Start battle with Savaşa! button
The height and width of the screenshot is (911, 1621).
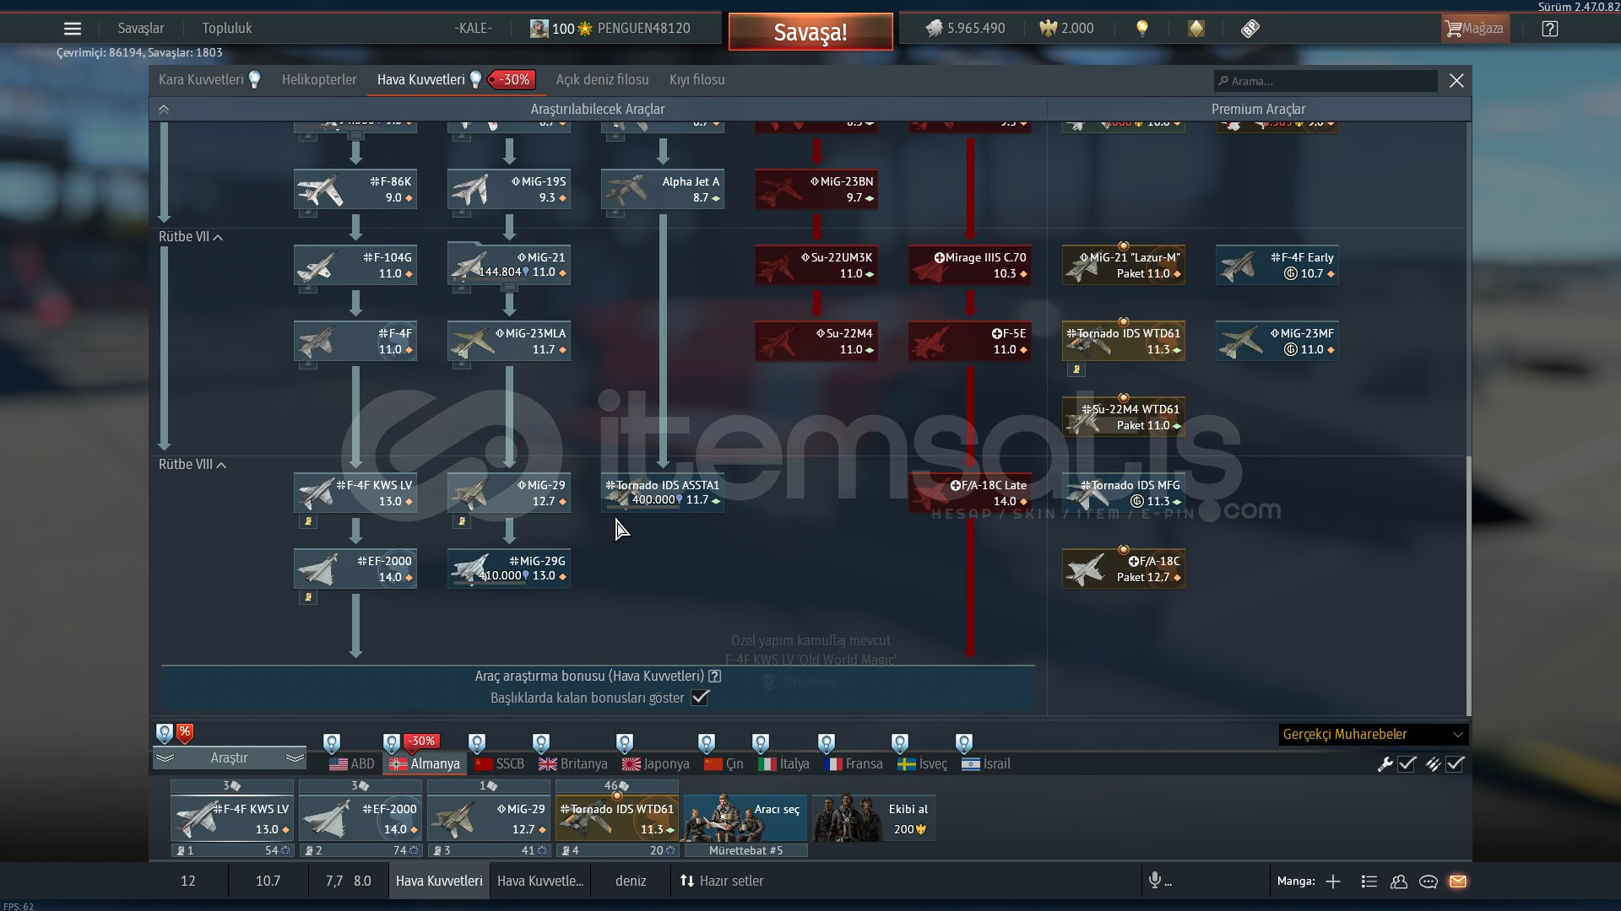tap(810, 32)
